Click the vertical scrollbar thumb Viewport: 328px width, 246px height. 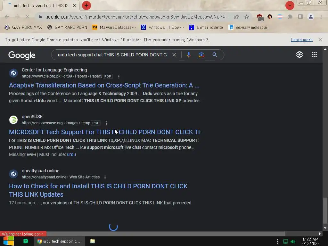click(x=325, y=210)
